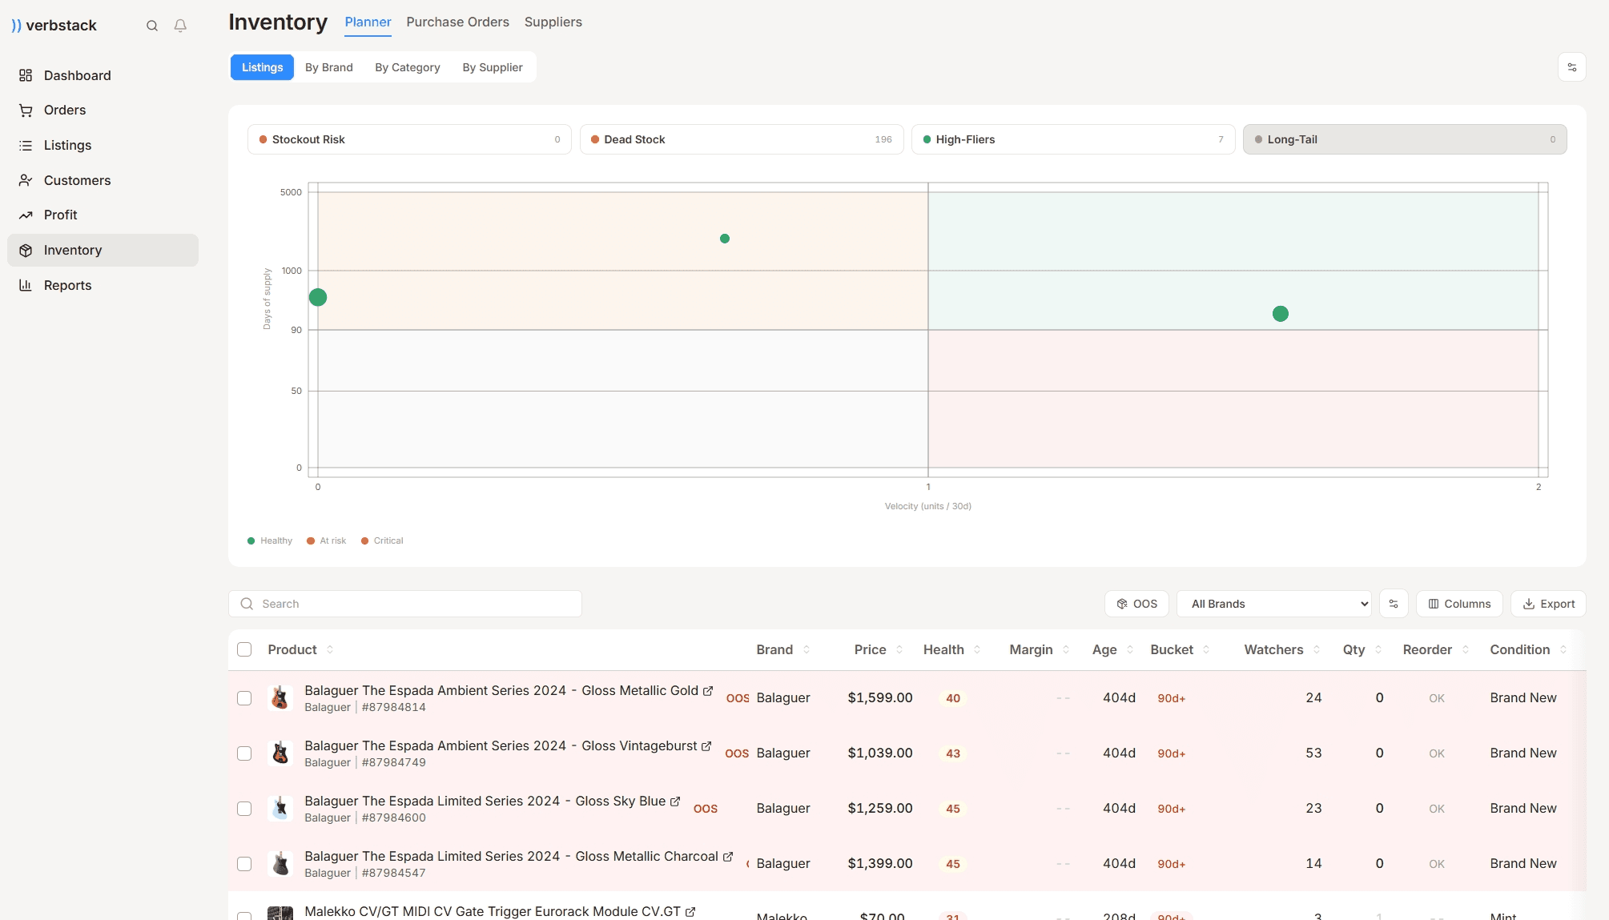The height and width of the screenshot is (920, 1609).
Task: Click the large green point at velocity zero
Action: pos(318,298)
